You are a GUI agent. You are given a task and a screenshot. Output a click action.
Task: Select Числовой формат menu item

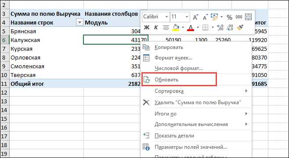tap(196, 69)
